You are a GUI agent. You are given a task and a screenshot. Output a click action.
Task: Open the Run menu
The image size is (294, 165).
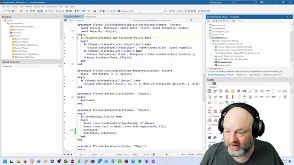click(x=44, y=6)
